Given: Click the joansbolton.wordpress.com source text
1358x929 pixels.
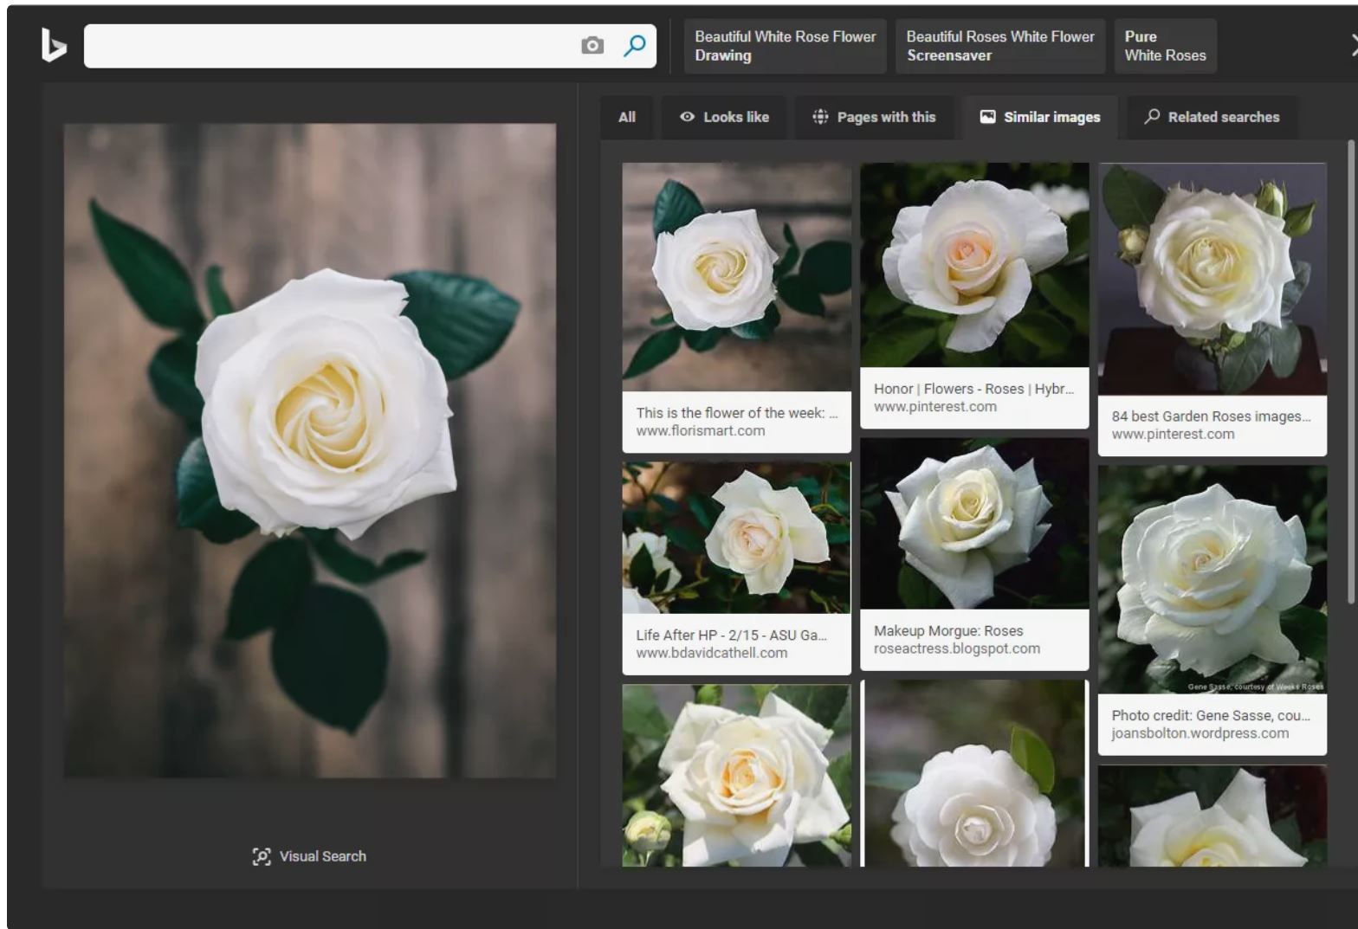Looking at the screenshot, I should coord(1200,733).
